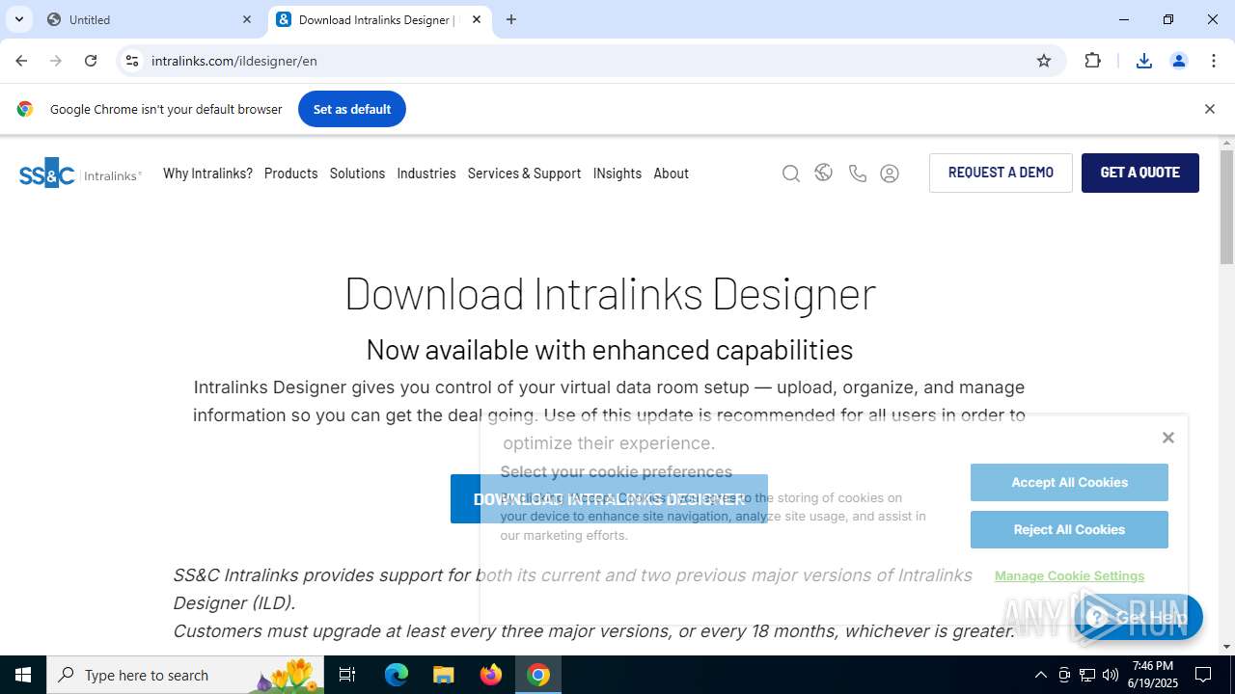Open the INsights menu

click(617, 173)
